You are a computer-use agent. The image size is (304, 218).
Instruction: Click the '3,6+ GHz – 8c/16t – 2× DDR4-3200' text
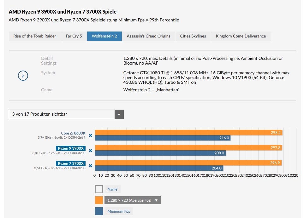pyautogui.click(x=60, y=168)
